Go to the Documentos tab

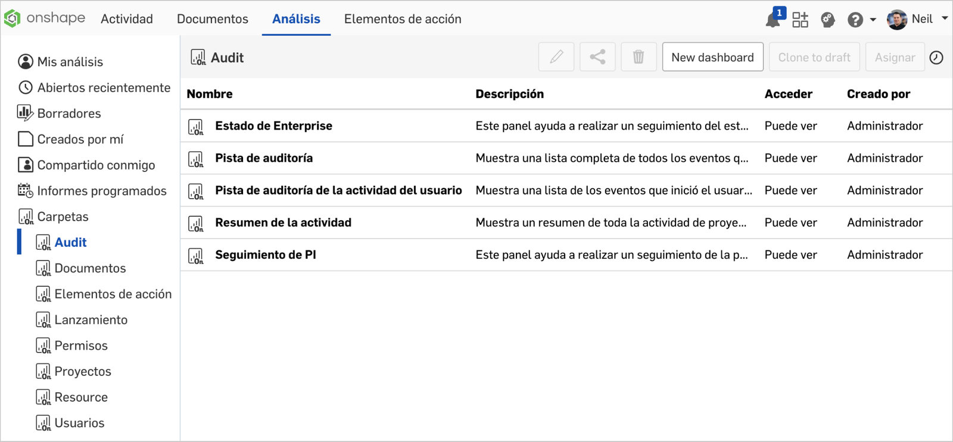[x=212, y=19]
